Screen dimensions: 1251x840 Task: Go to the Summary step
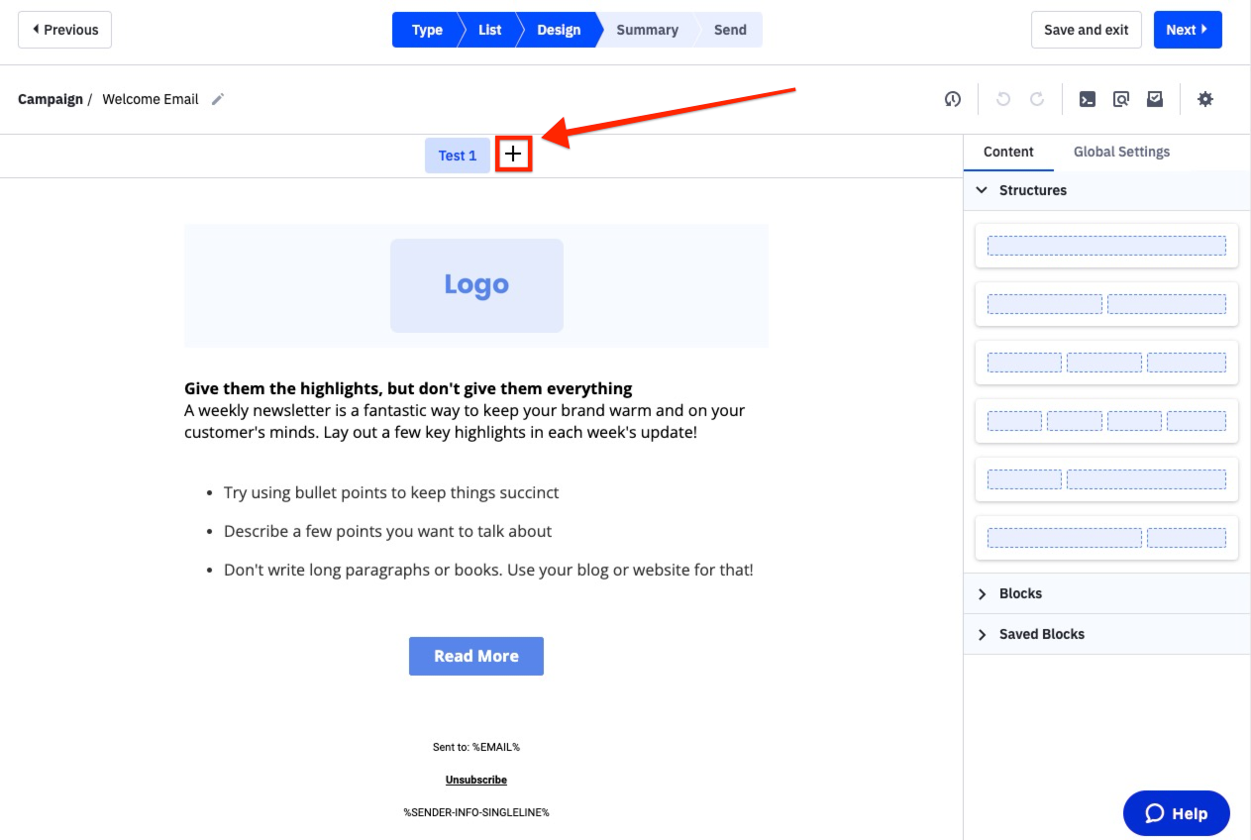coord(647,30)
